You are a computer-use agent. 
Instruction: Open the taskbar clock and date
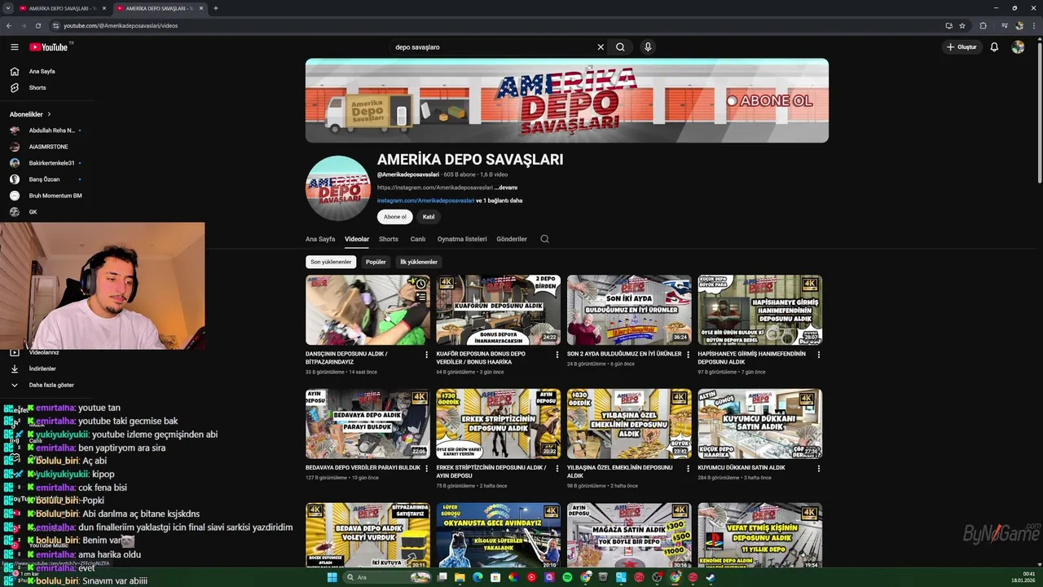click(1023, 577)
